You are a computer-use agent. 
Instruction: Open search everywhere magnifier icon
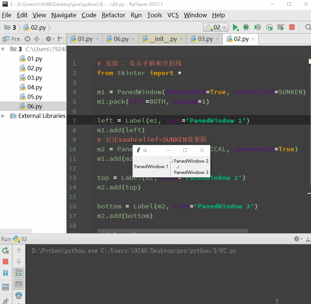click(x=308, y=27)
